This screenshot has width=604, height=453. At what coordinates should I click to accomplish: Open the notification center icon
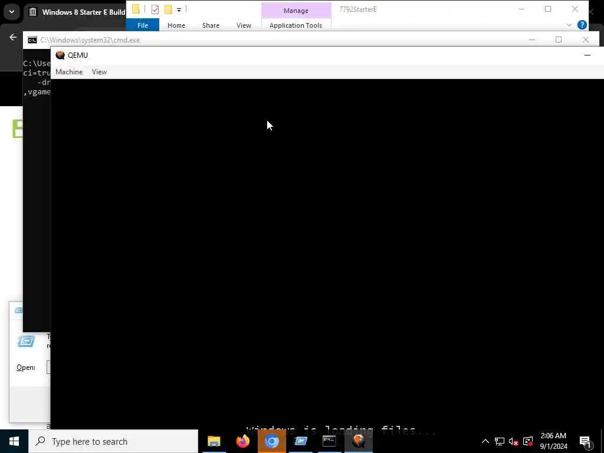[x=585, y=441]
